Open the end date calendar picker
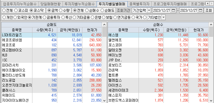Viewport: 214px width, 103px height. [200, 10]
